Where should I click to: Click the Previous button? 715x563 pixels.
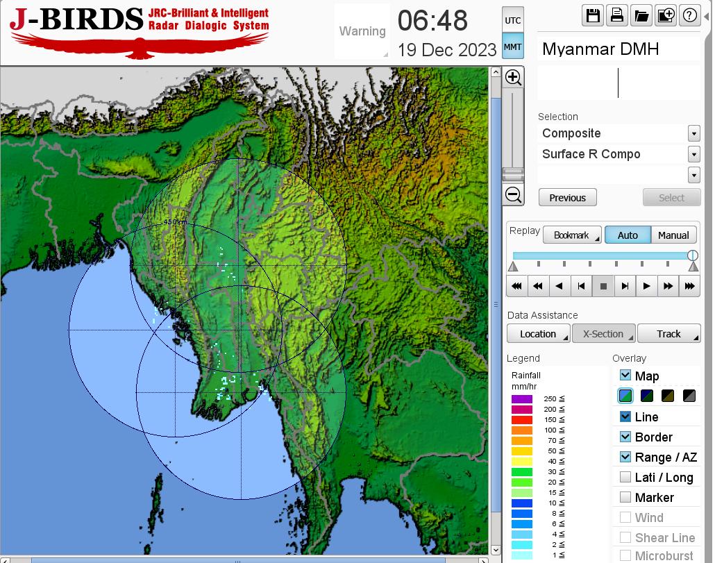point(567,198)
